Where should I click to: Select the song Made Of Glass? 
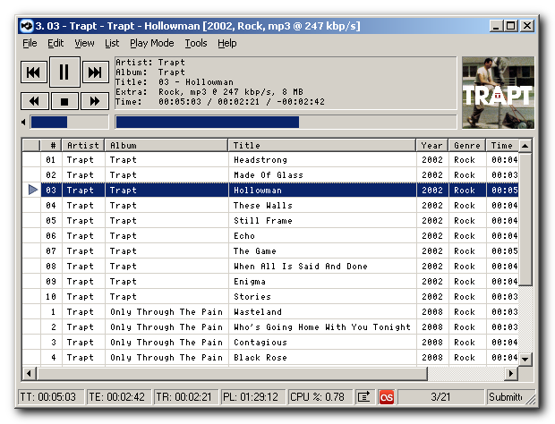click(270, 175)
